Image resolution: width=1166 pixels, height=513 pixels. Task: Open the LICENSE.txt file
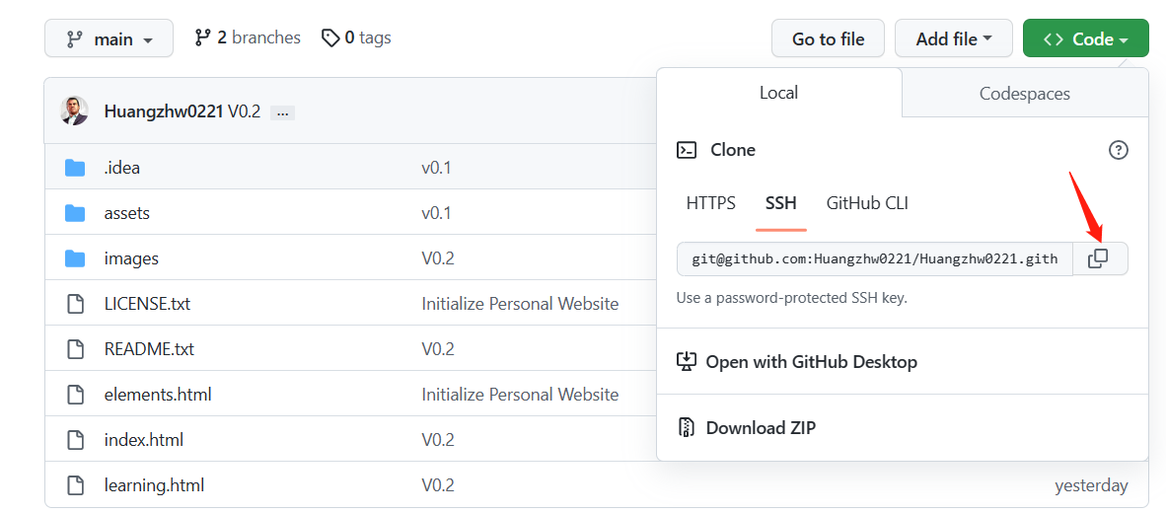(147, 304)
